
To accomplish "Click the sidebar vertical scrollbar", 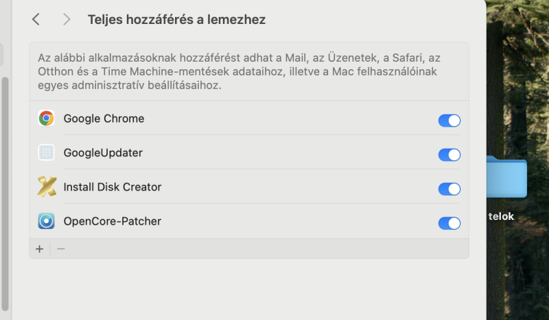I will point(5,192).
